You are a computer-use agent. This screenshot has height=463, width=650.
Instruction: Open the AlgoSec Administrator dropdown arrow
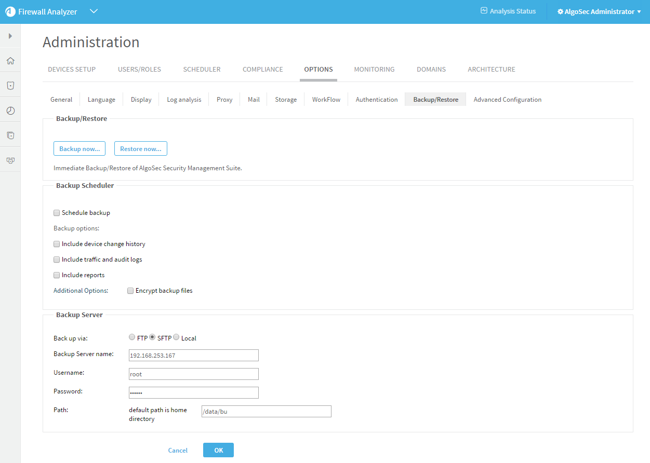click(x=639, y=12)
